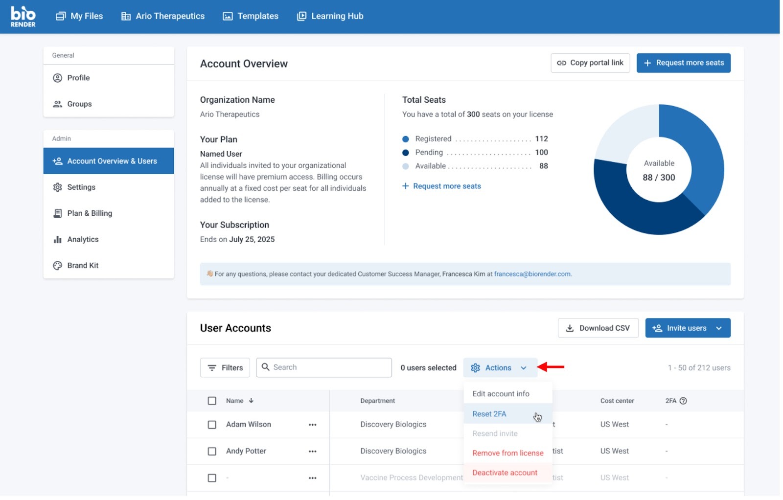Open the Filters panel

pyautogui.click(x=225, y=368)
